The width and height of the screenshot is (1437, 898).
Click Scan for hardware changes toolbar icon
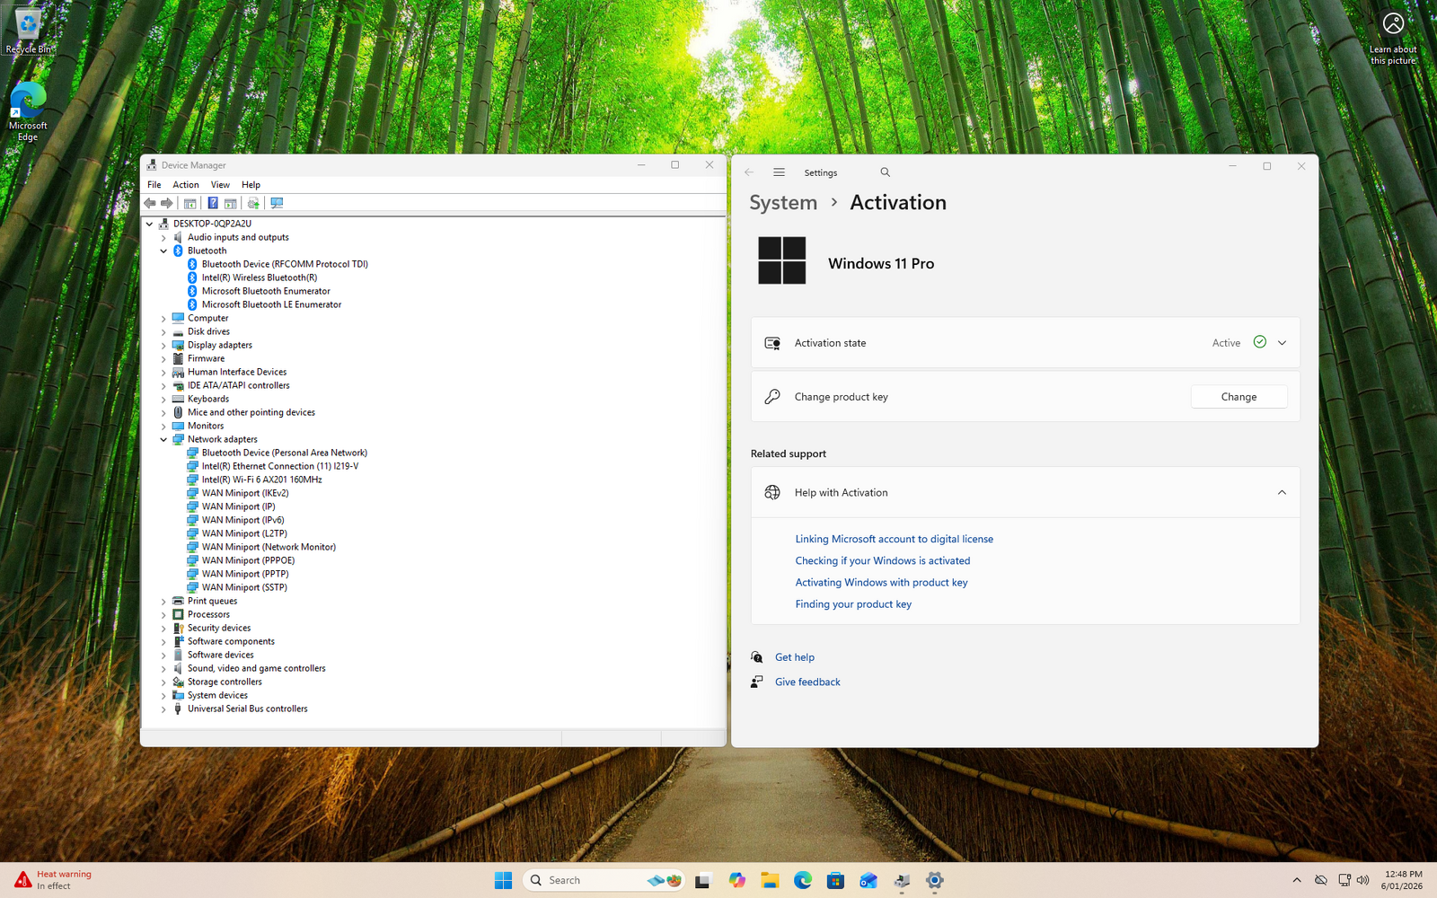[x=277, y=203]
